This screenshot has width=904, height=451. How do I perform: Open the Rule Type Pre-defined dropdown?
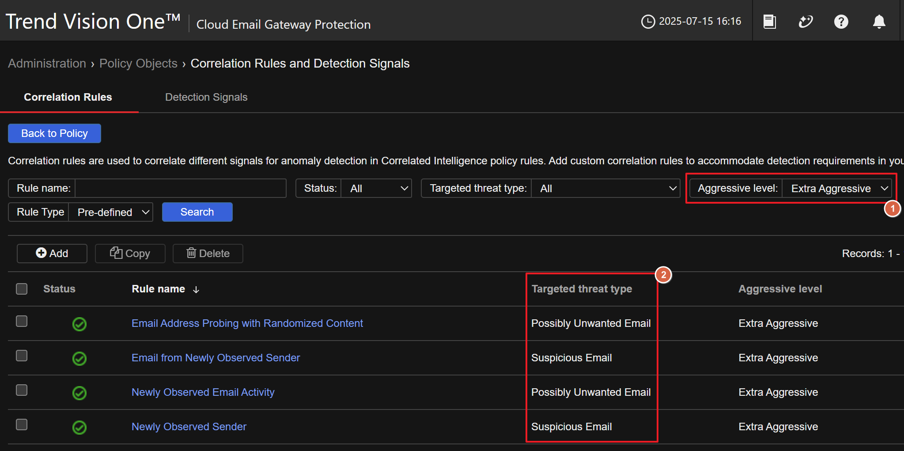(111, 212)
